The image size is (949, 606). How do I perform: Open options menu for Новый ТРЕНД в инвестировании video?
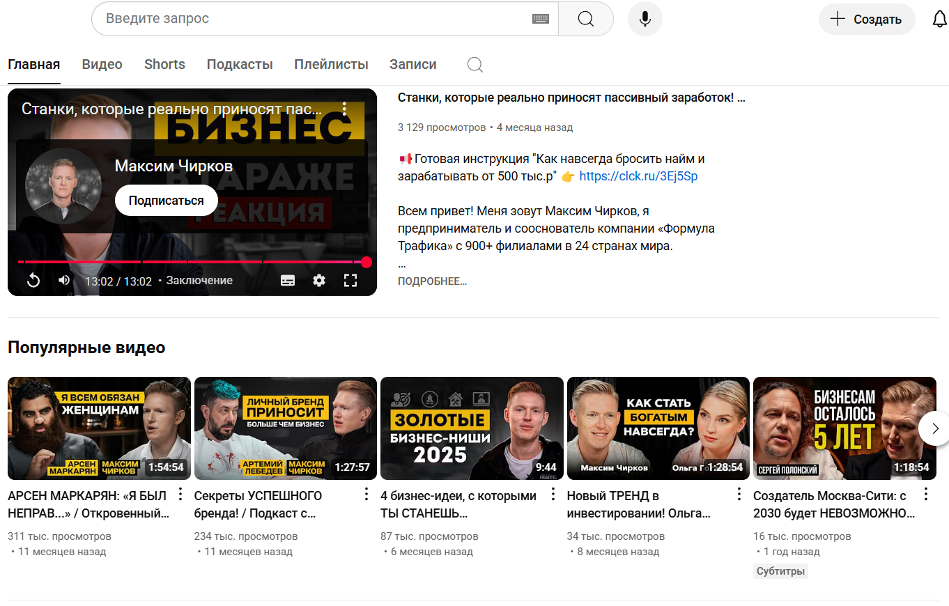click(x=739, y=495)
